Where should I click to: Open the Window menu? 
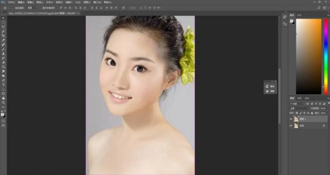coord(97,2)
